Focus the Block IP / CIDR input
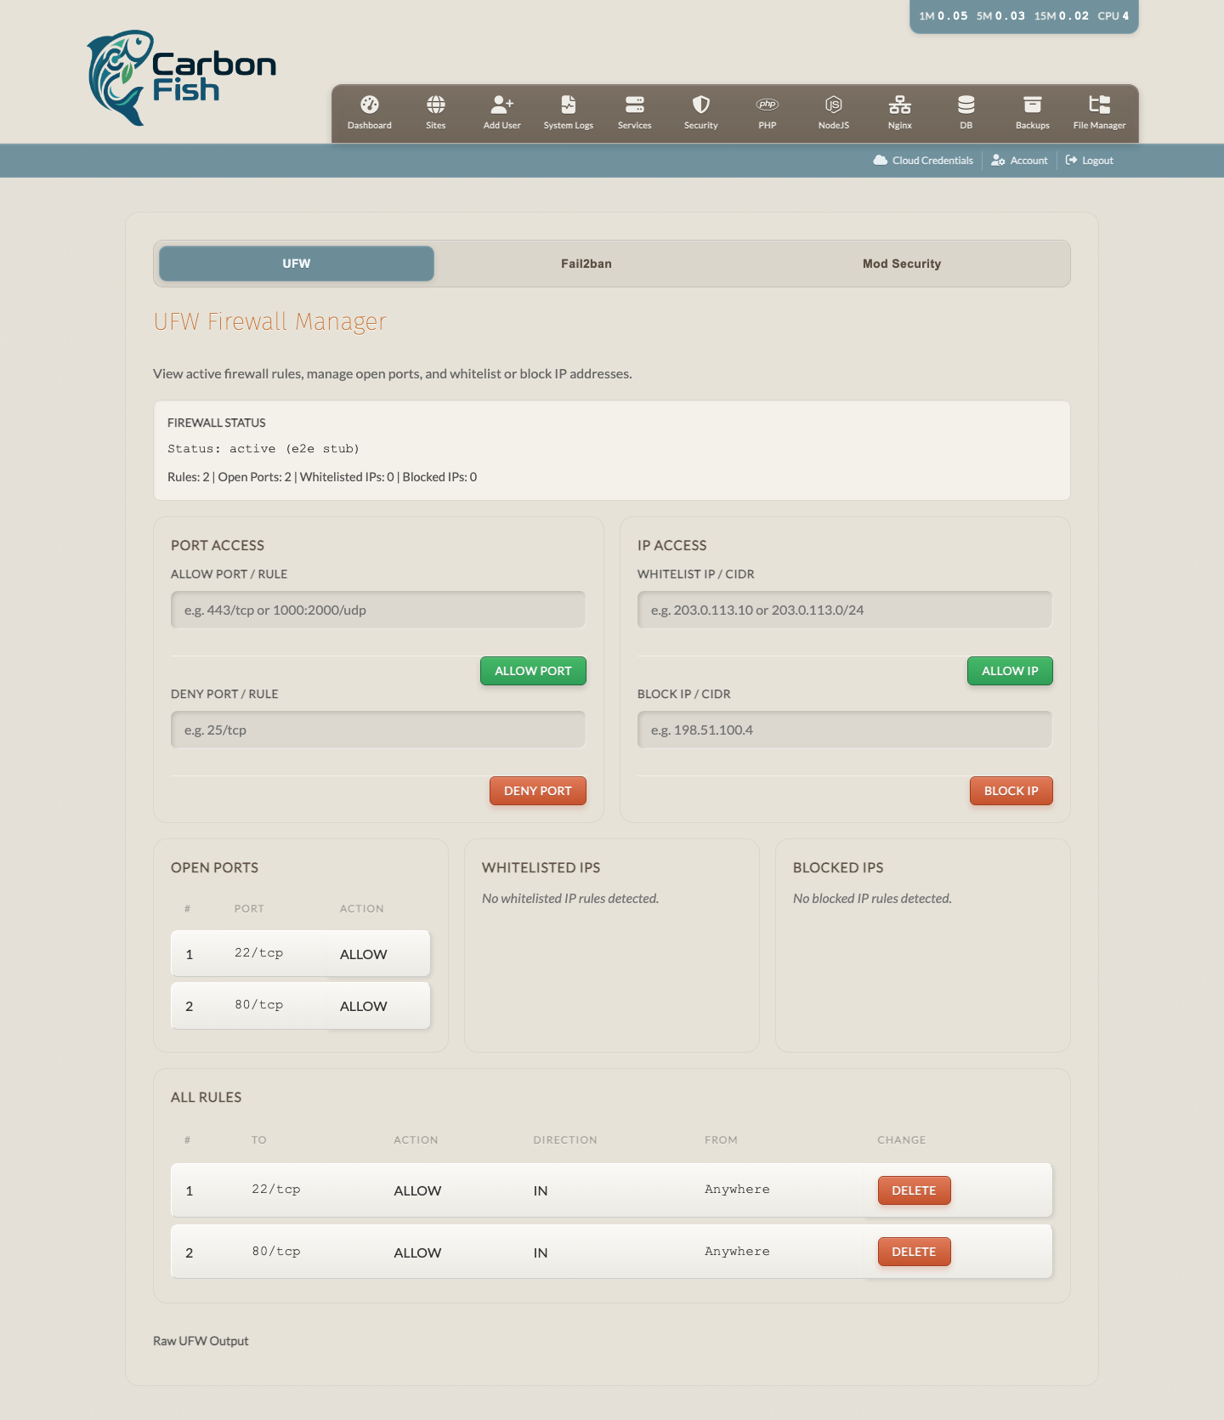This screenshot has width=1224, height=1420. pyautogui.click(x=845, y=730)
